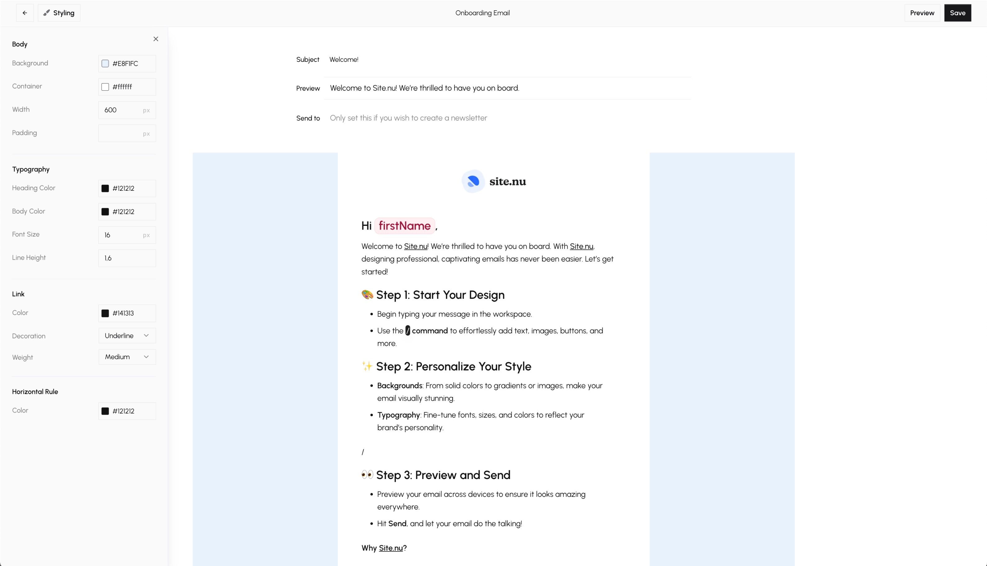The image size is (987, 566).
Task: Open Link Color swatch
Action: click(105, 313)
